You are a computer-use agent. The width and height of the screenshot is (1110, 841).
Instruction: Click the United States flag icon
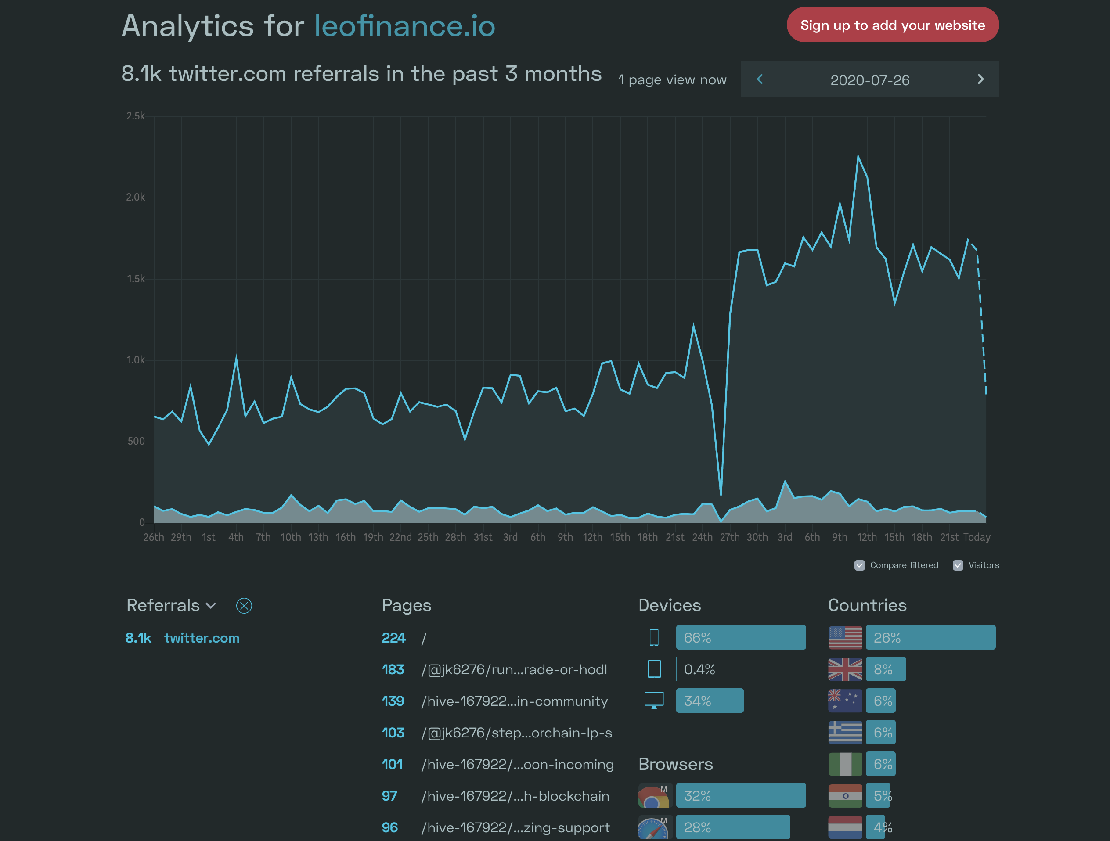coord(845,637)
